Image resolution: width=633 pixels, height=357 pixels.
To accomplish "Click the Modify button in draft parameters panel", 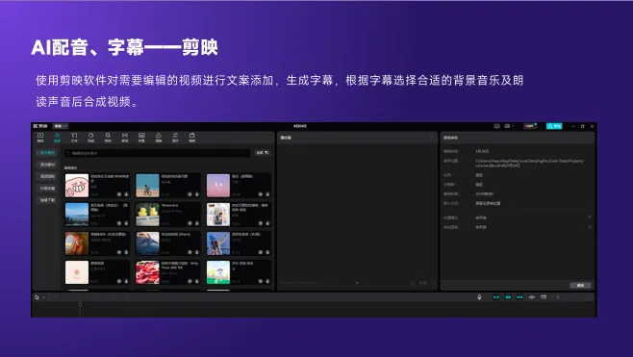I will [580, 285].
